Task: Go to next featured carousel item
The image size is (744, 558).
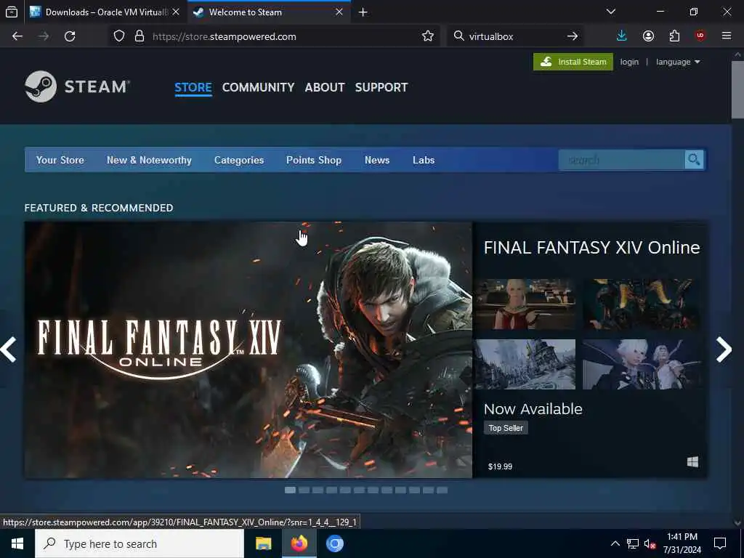Action: click(x=724, y=349)
